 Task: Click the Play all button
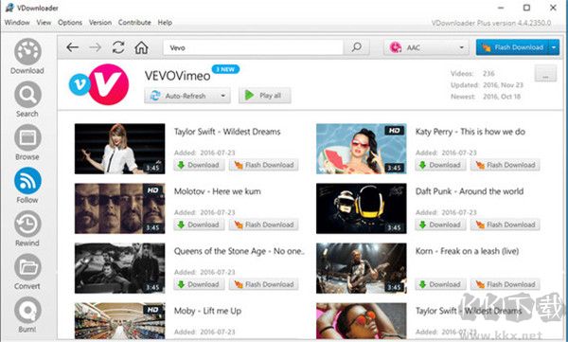coord(264,96)
